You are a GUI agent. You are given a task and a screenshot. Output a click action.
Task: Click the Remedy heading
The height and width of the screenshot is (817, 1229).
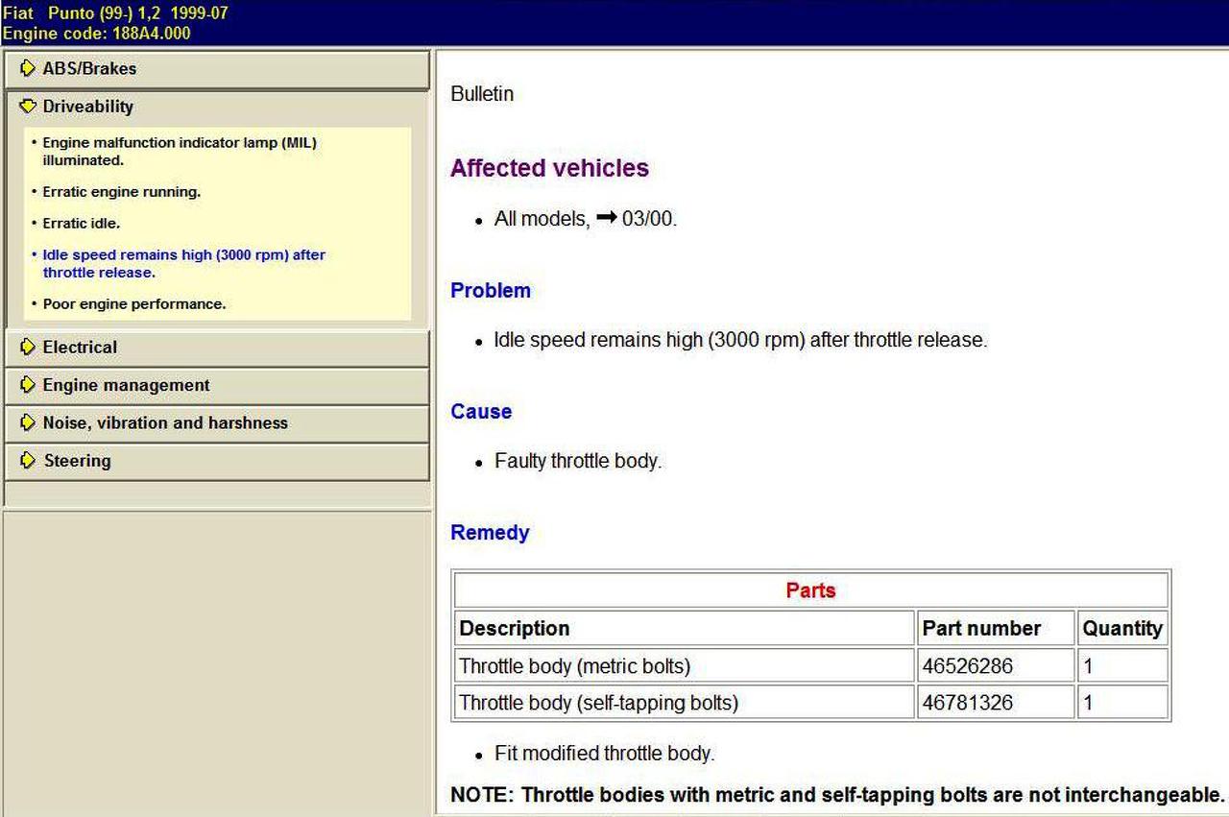point(490,533)
